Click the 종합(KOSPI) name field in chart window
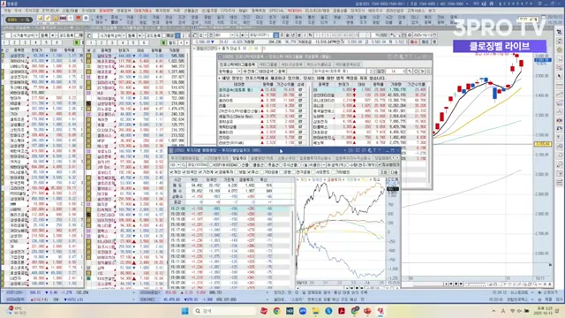 [x=260, y=35]
